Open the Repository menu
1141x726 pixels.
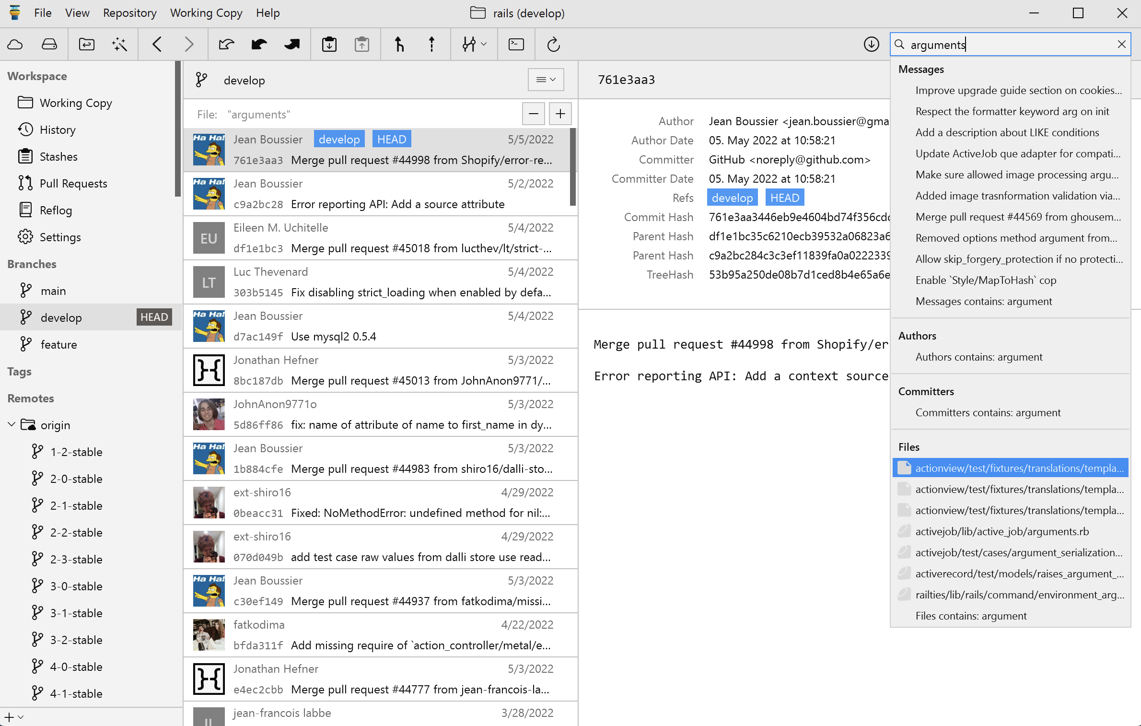pos(129,13)
